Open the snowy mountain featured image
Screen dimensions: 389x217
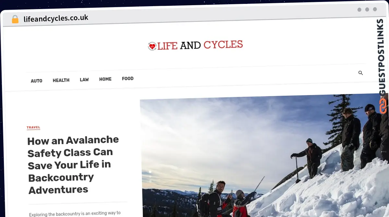coord(264,155)
